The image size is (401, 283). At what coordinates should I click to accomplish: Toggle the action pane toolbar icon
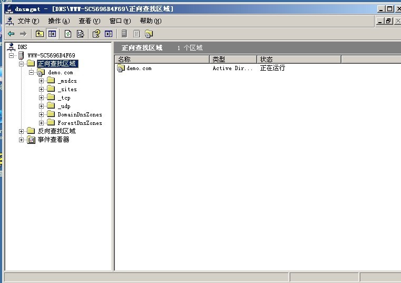(109, 34)
